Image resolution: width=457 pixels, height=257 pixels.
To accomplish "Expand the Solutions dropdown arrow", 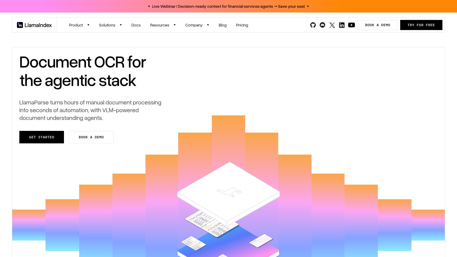I will point(121,25).
